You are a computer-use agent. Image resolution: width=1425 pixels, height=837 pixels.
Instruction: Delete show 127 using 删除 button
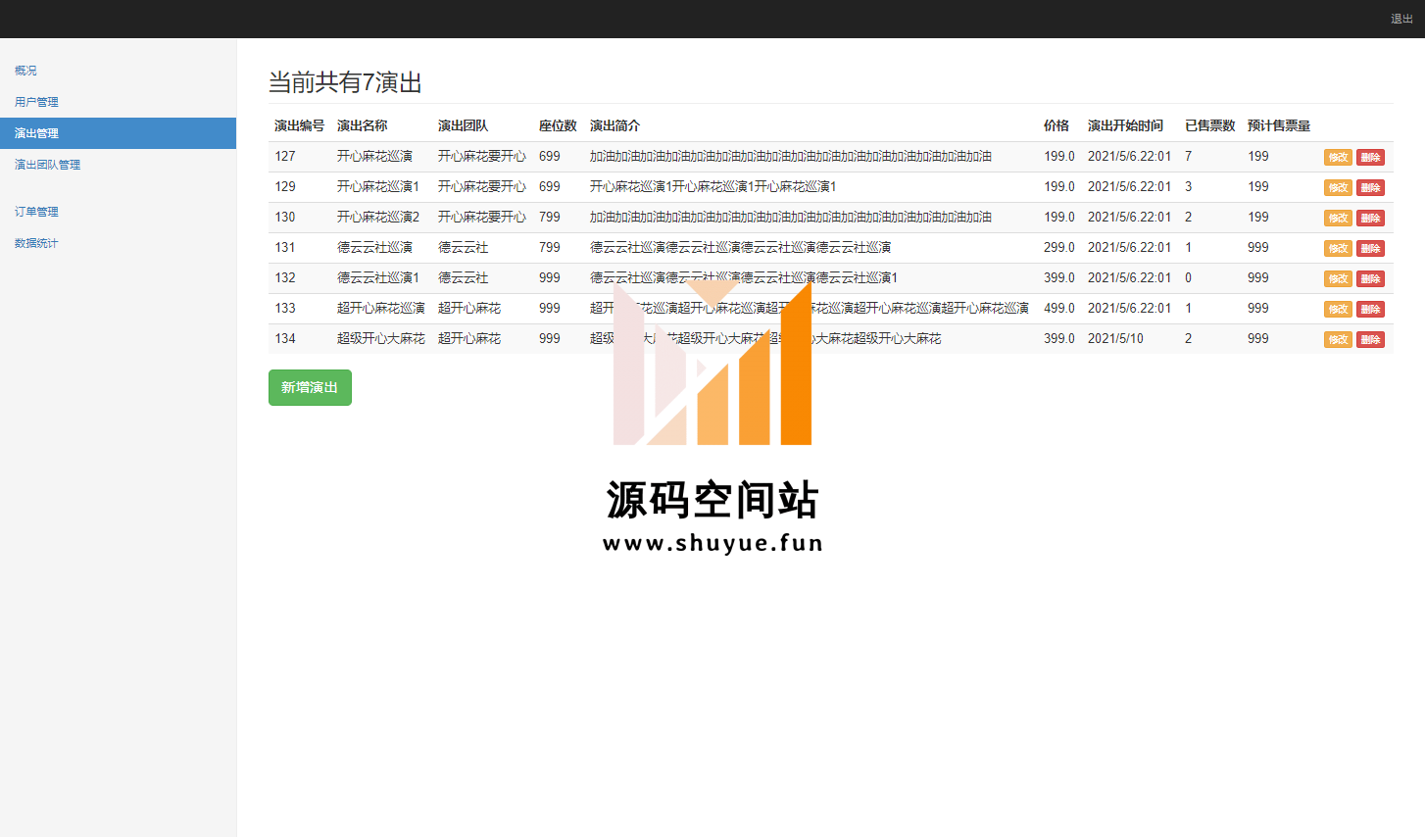coord(1370,157)
